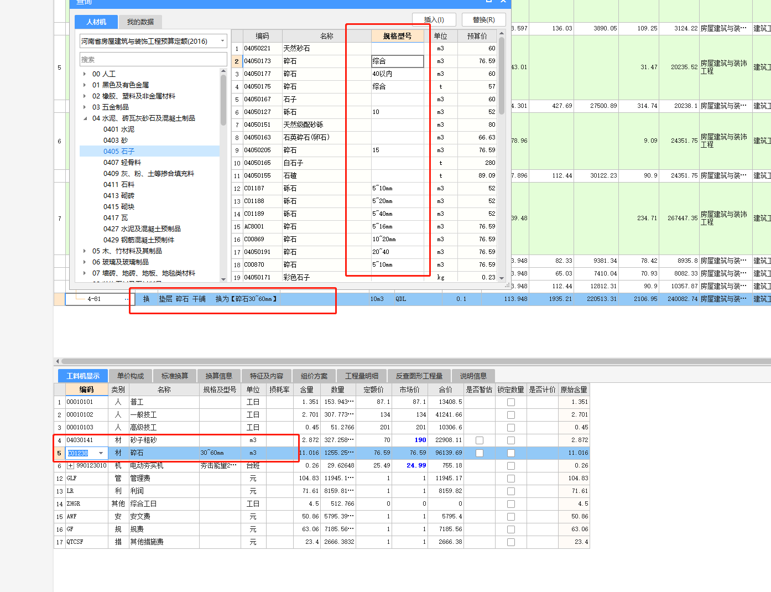Click the material table vertical scrollbar thumb
The image size is (771, 592).
(x=502, y=76)
